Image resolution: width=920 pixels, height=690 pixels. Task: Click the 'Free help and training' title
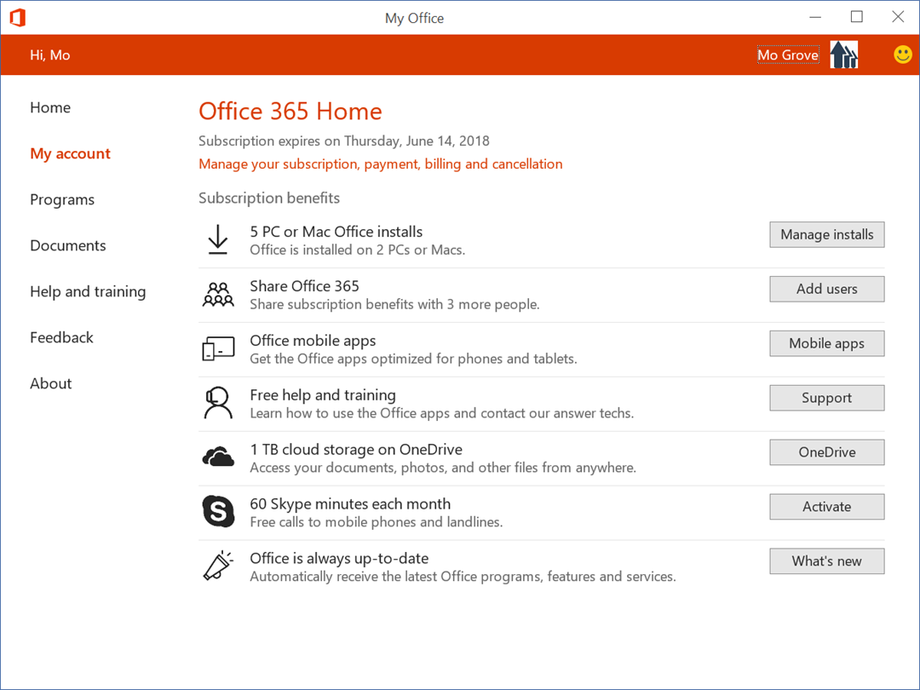click(x=323, y=395)
